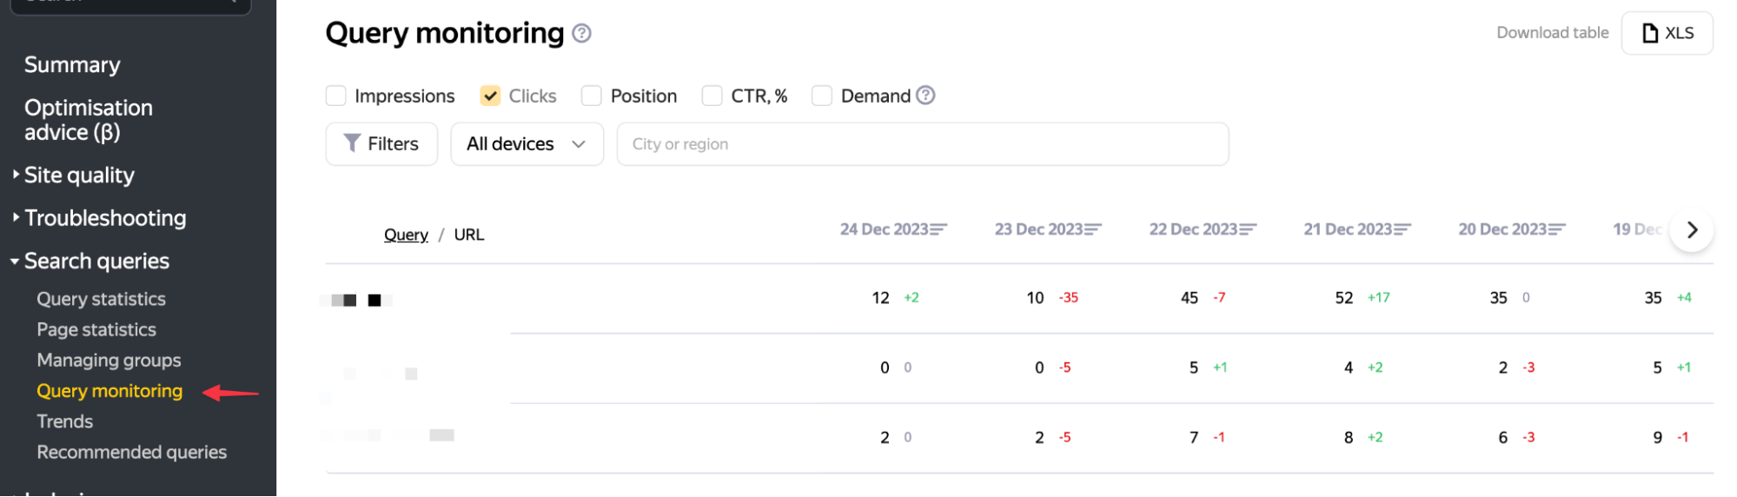This screenshot has width=1737, height=497.
Task: Open the All devices dropdown
Action: click(527, 144)
